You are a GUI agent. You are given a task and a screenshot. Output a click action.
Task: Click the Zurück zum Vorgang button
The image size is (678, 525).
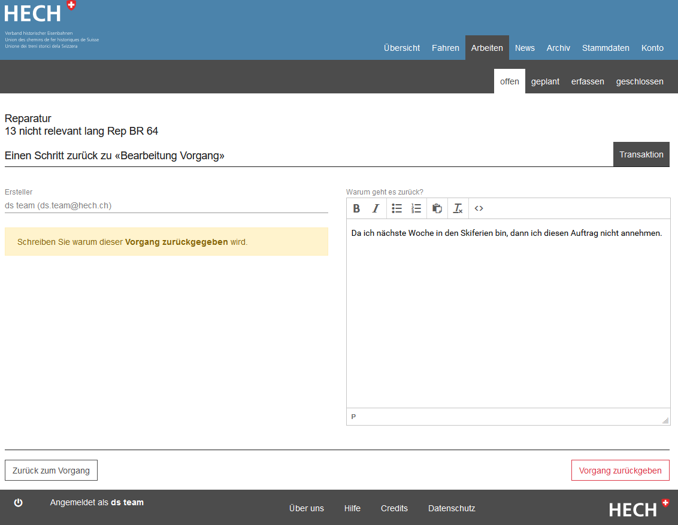51,471
